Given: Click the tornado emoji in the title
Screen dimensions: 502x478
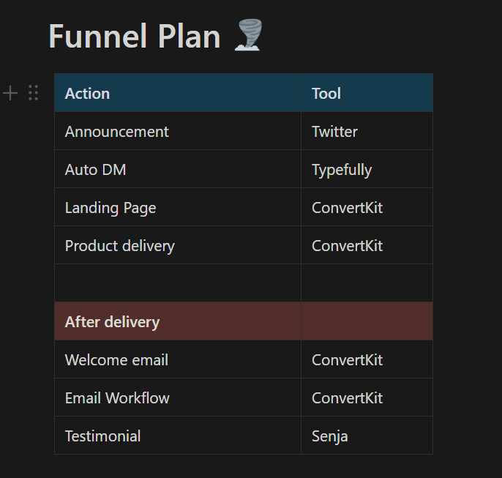Looking at the screenshot, I should [249, 35].
